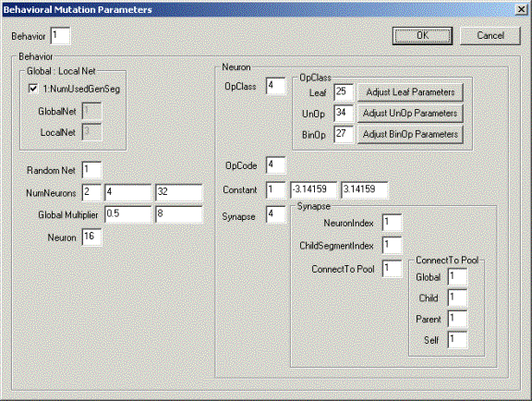Image resolution: width=532 pixels, height=401 pixels.
Task: Select the Random Net input field
Action: (91, 170)
